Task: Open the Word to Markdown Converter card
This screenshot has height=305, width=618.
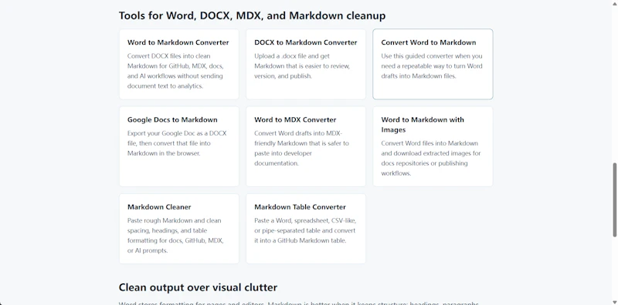Action: point(179,64)
